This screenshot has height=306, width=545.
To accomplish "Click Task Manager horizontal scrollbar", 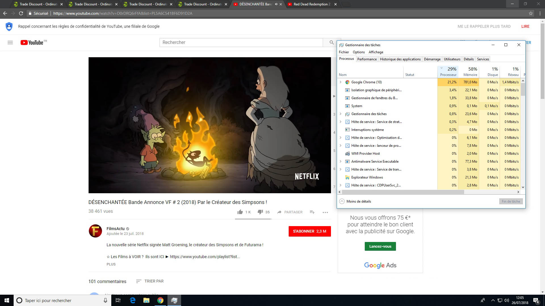I will click(x=403, y=192).
